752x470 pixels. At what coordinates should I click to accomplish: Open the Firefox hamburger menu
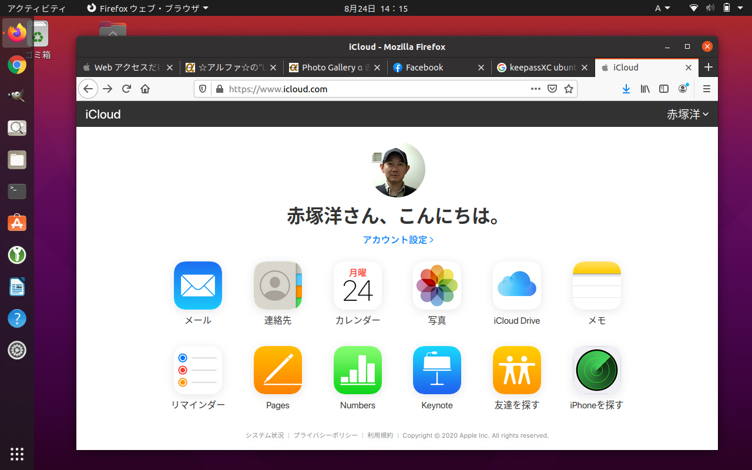click(x=707, y=89)
